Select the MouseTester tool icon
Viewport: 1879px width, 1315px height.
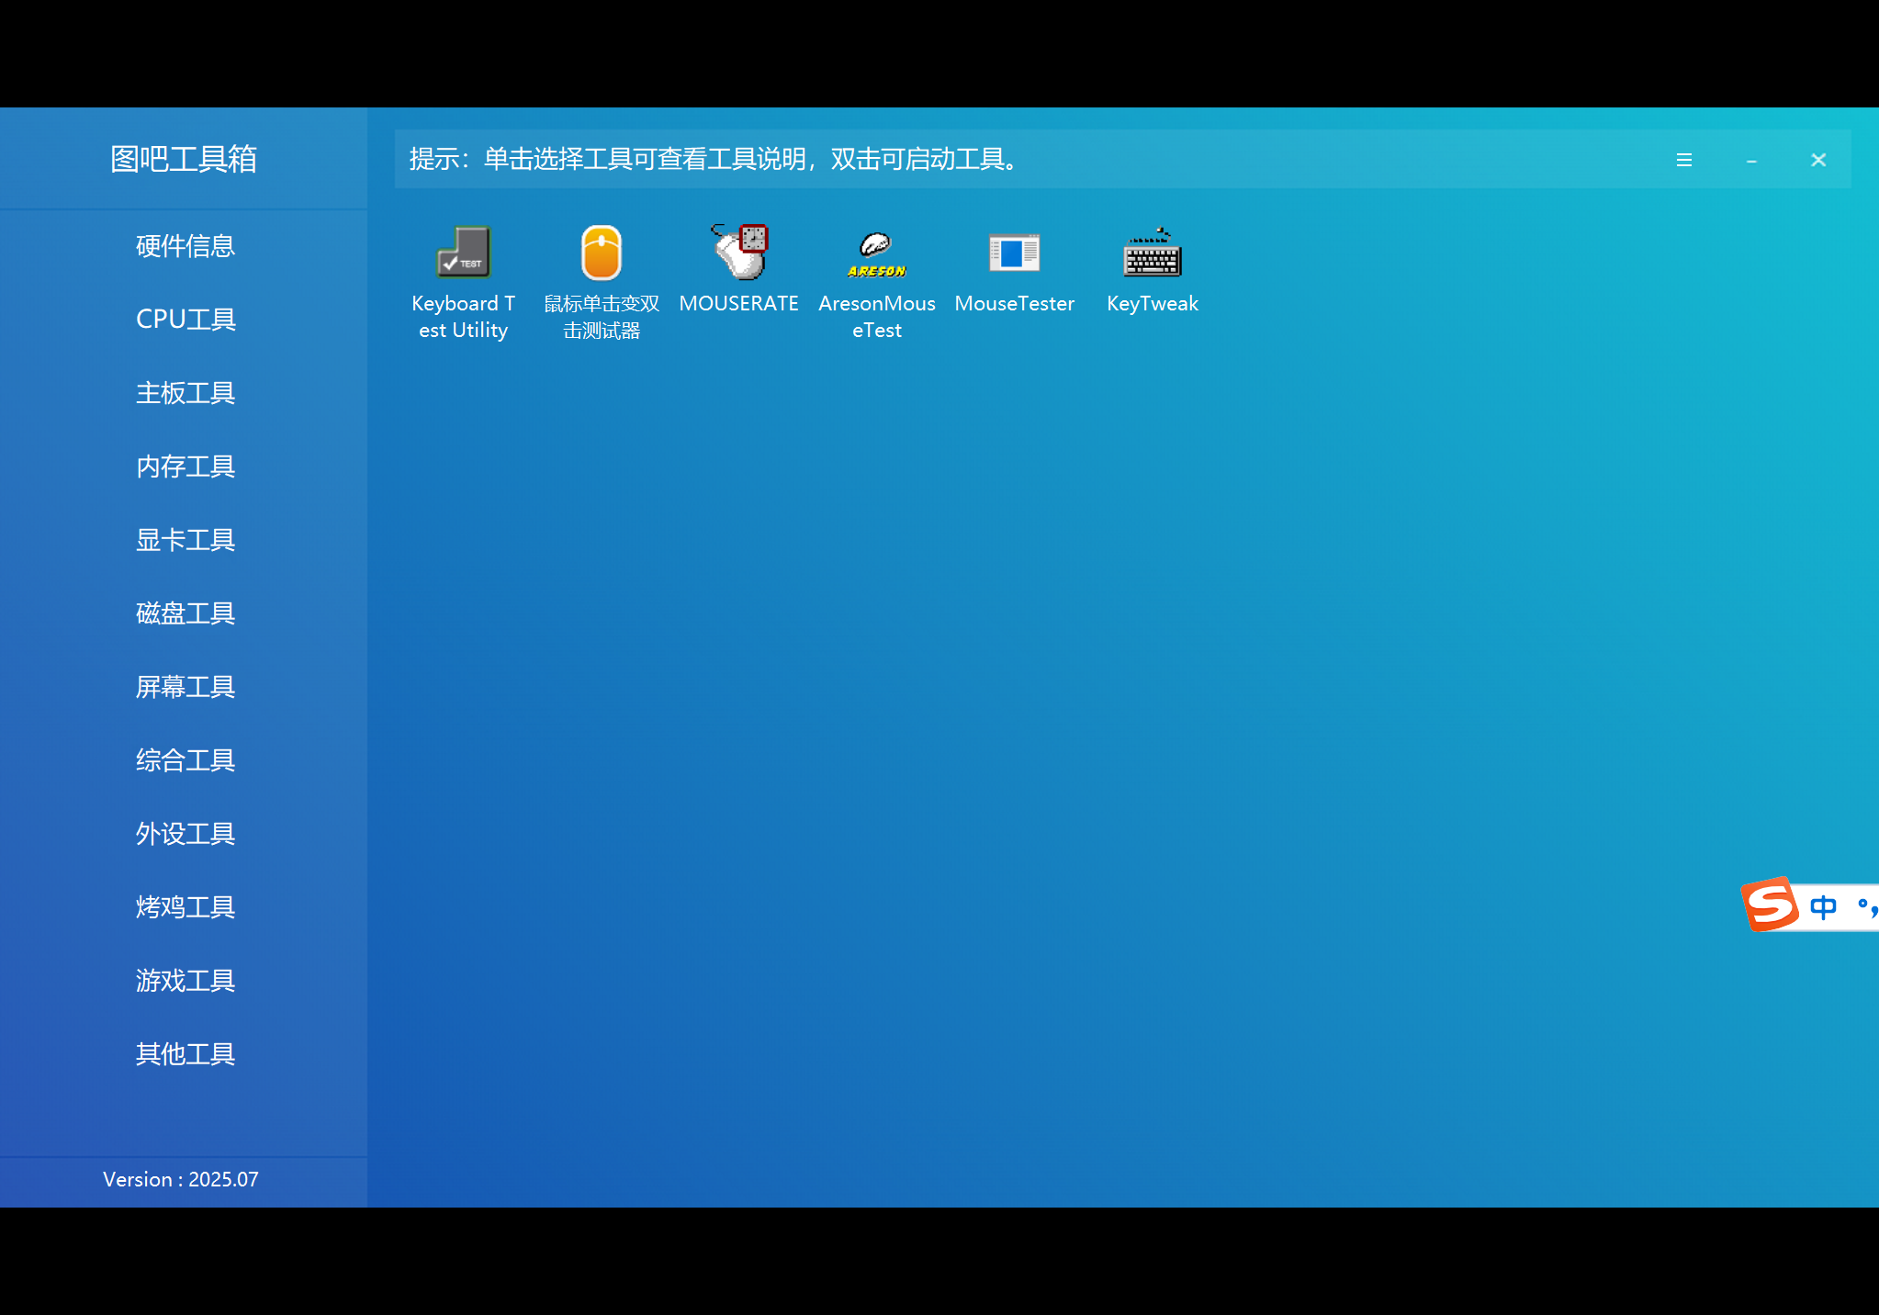pyautogui.click(x=1015, y=253)
